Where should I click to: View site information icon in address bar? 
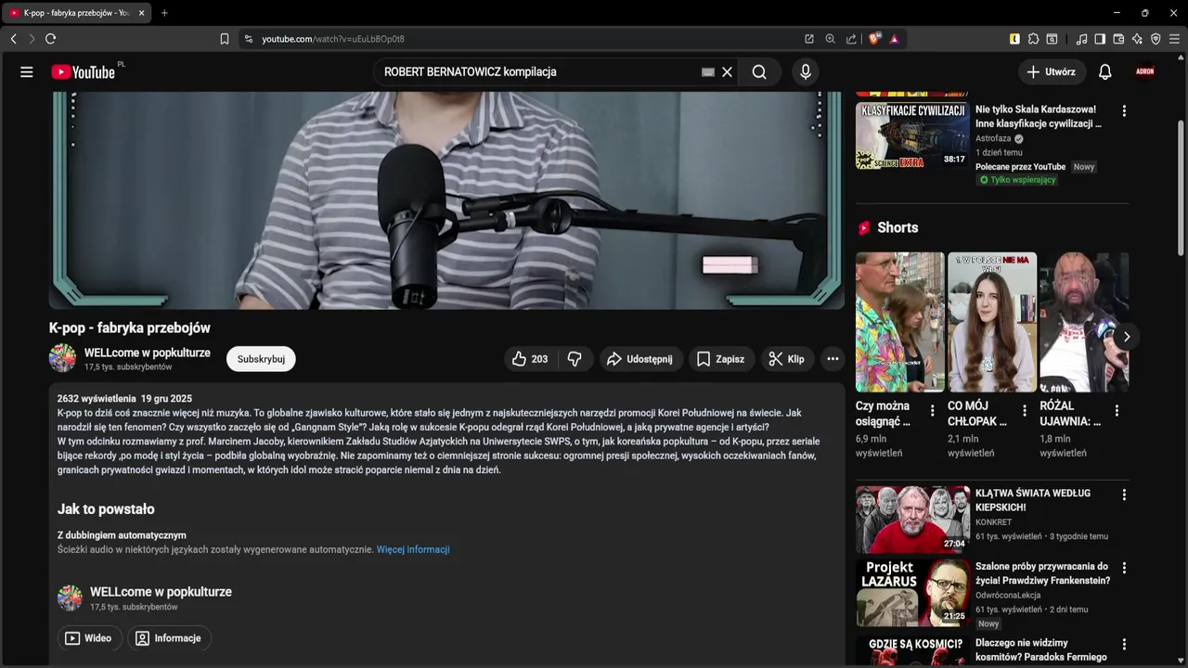248,39
